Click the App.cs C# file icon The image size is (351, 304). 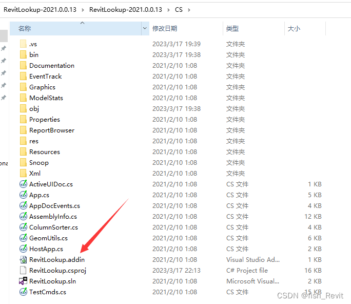coord(23,195)
